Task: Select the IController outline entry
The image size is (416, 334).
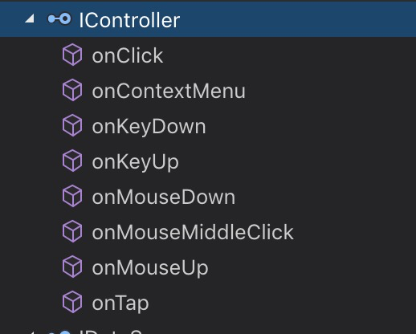Action: pos(208,19)
